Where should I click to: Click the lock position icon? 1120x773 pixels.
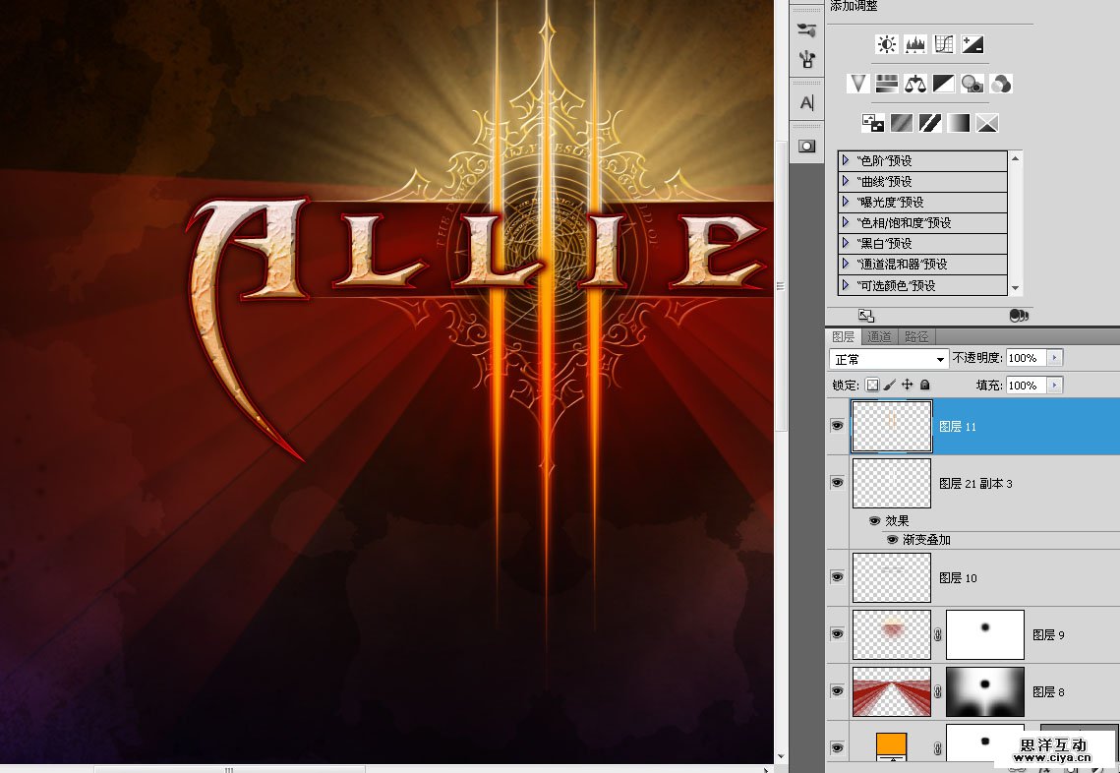(908, 385)
